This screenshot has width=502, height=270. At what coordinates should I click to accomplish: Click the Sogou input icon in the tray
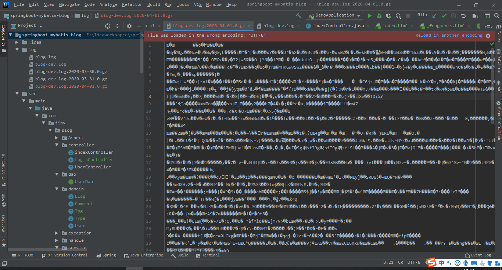click(431, 262)
